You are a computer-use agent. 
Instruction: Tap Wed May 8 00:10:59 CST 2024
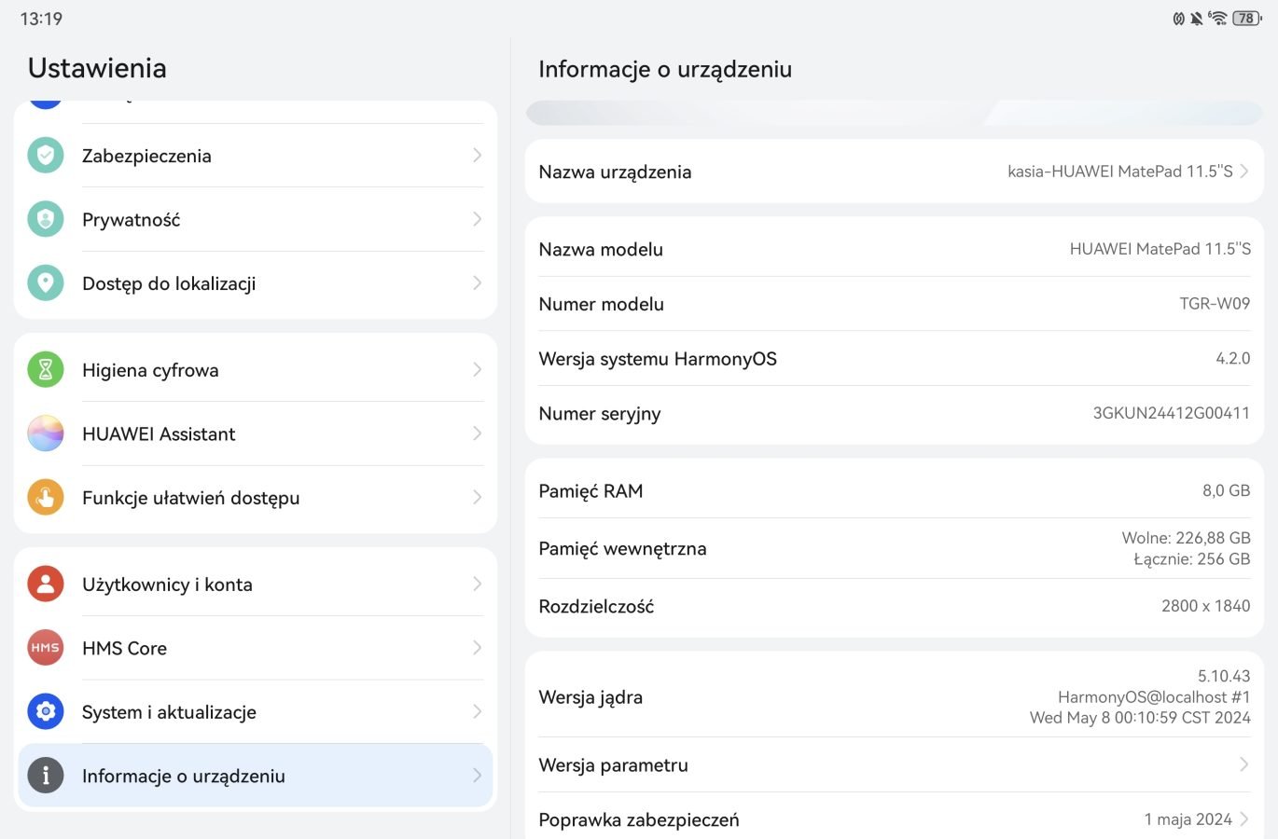coord(1140,718)
